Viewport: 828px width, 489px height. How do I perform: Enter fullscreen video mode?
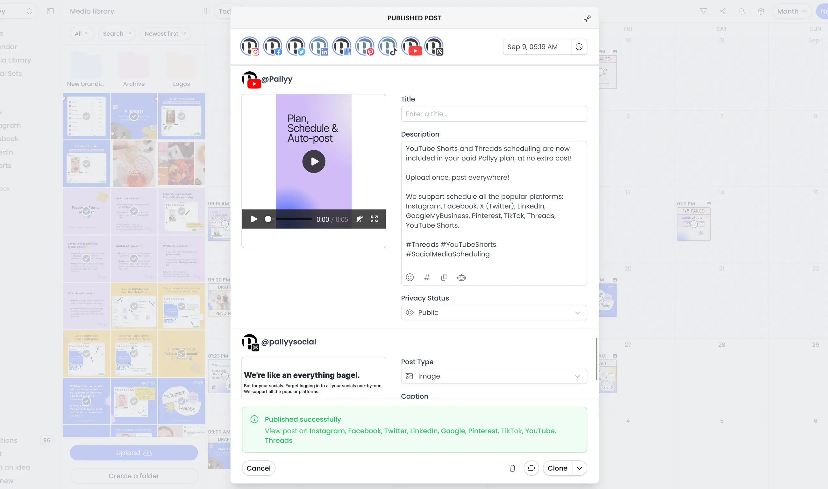click(374, 219)
